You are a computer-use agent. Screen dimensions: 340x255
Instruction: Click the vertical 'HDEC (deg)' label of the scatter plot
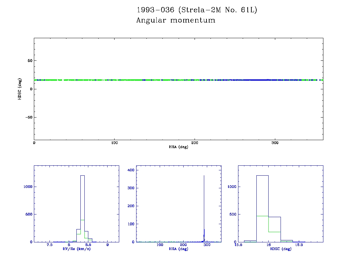pyautogui.click(x=20, y=89)
